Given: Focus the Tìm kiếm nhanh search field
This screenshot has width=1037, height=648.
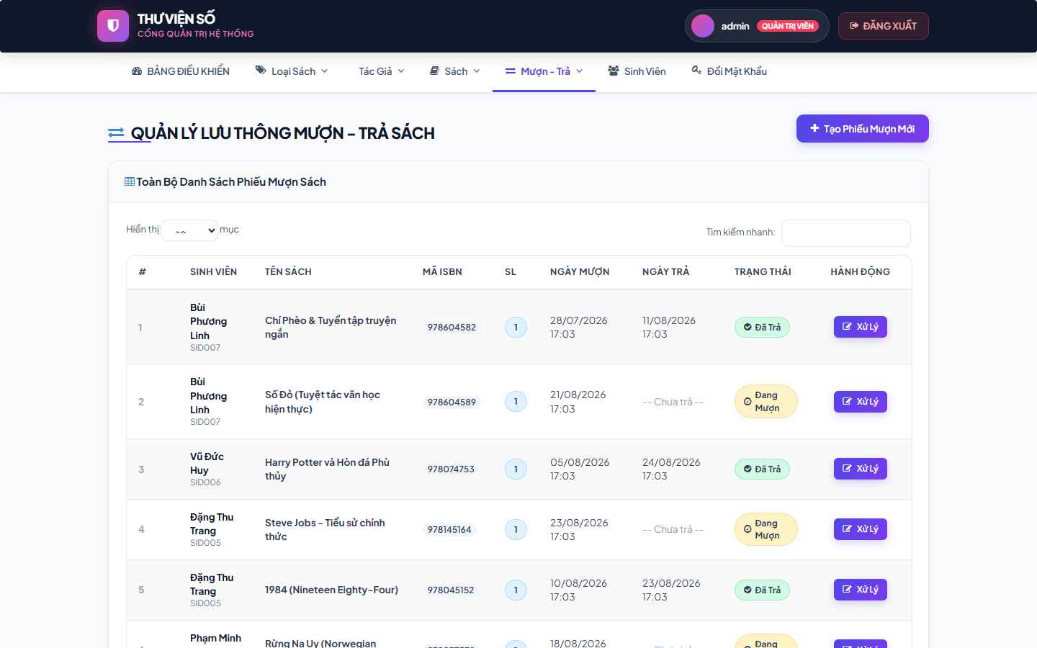Looking at the screenshot, I should [845, 233].
